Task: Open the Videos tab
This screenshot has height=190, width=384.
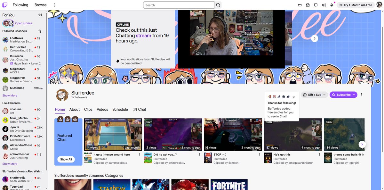Action: click(x=102, y=109)
